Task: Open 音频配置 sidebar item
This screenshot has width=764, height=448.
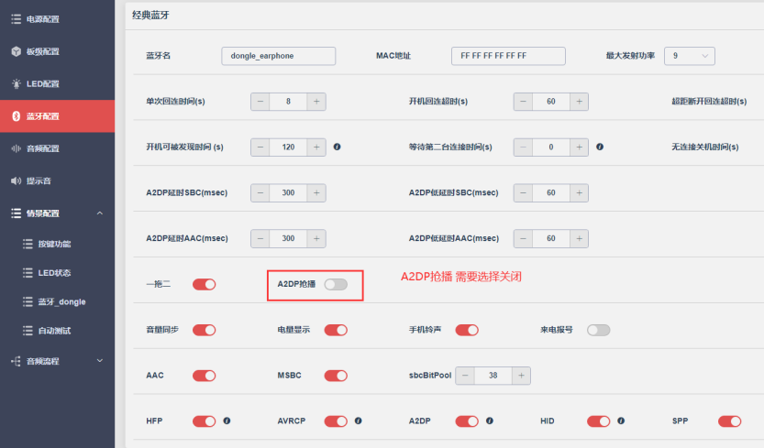Action: pos(57,148)
